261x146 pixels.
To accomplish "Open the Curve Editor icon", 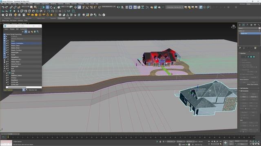I will tap(139, 7).
